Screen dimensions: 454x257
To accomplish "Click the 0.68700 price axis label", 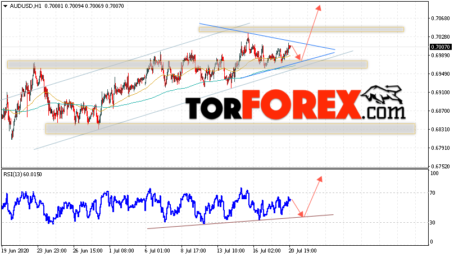I will click(441, 111).
